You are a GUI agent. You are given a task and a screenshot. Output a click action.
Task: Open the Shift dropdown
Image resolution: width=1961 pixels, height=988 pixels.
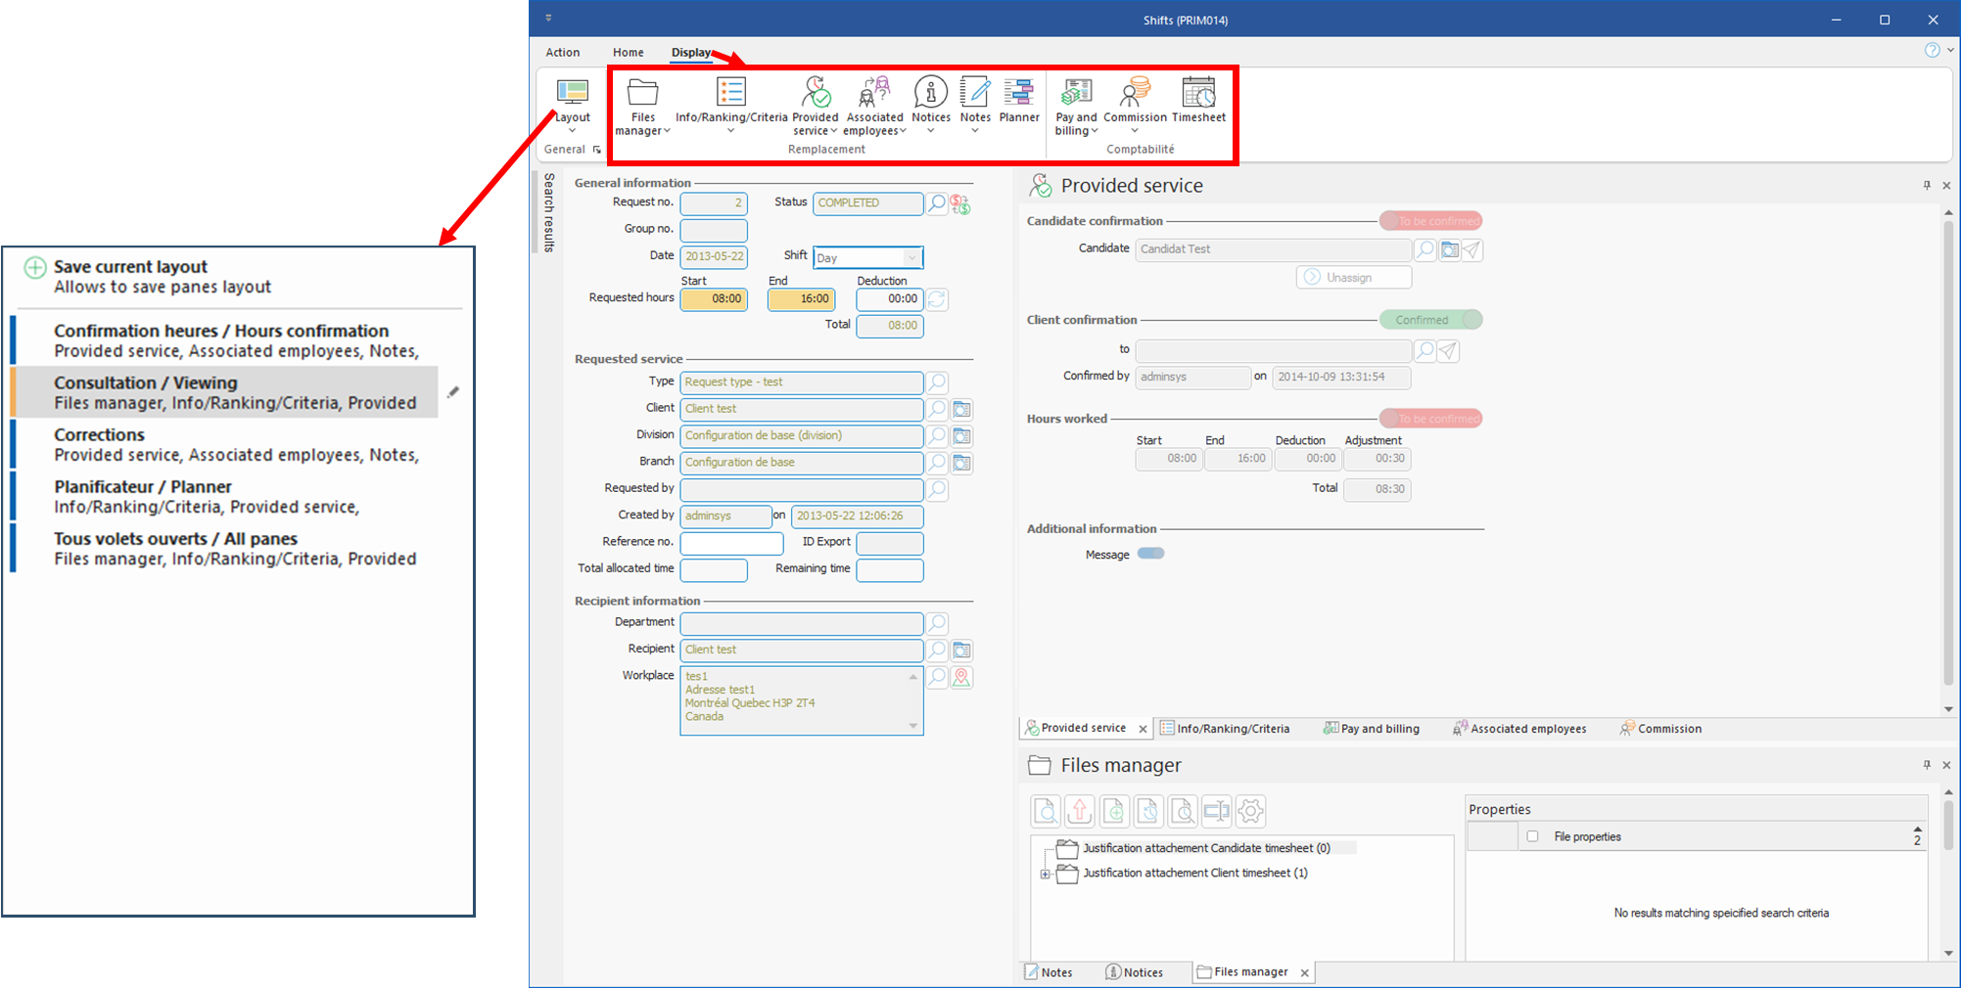911,258
